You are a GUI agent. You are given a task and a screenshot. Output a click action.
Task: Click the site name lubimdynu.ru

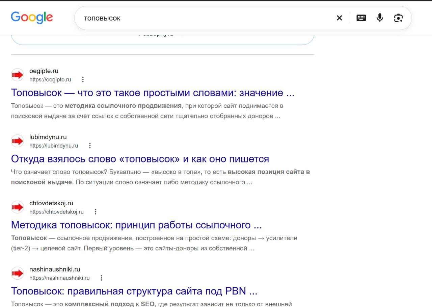[48, 137]
